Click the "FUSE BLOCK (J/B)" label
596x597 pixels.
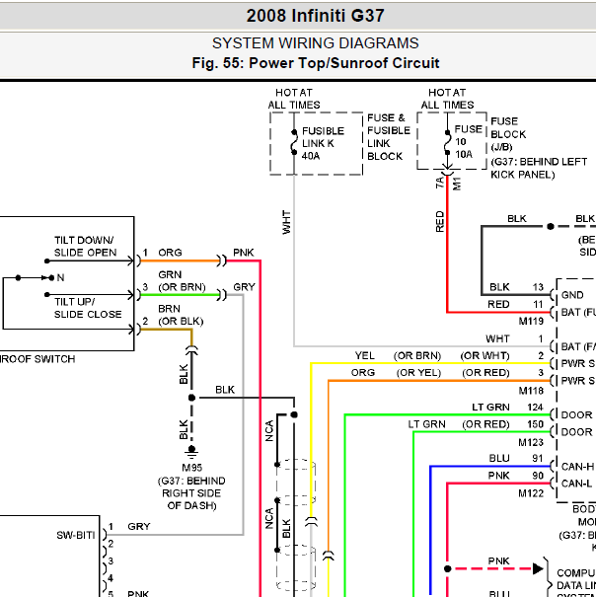click(x=508, y=134)
